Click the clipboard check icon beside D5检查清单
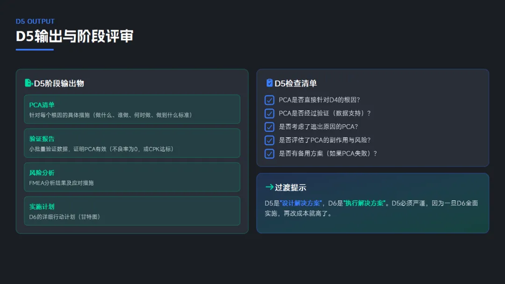 coord(269,83)
